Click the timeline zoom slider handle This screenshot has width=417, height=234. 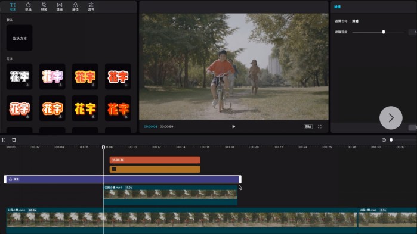click(x=391, y=140)
